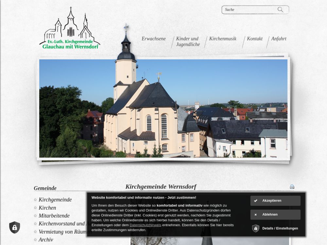Screen dimensions: 327x245
Task: Click the search magnifier icon
Action: tap(280, 10)
